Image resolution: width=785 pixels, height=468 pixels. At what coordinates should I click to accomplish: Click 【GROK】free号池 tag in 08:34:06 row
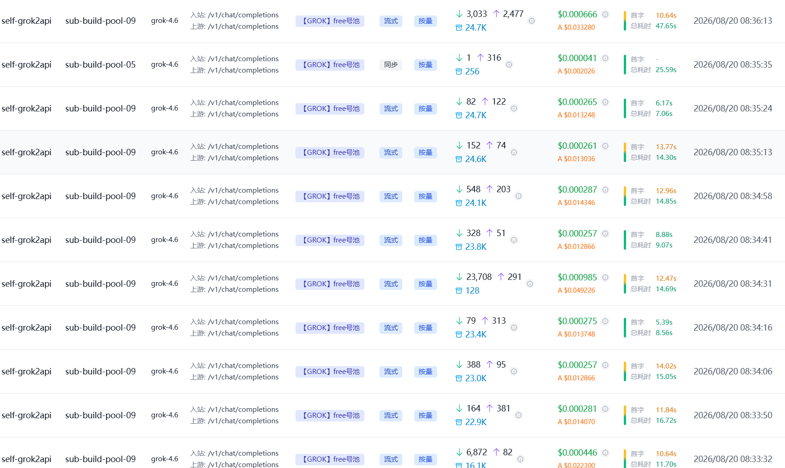pyautogui.click(x=330, y=372)
